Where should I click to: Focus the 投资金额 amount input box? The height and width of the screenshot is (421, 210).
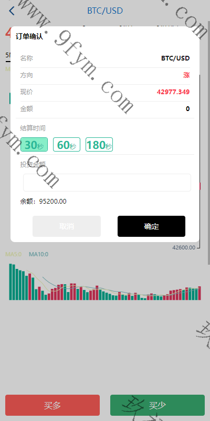coord(107,183)
